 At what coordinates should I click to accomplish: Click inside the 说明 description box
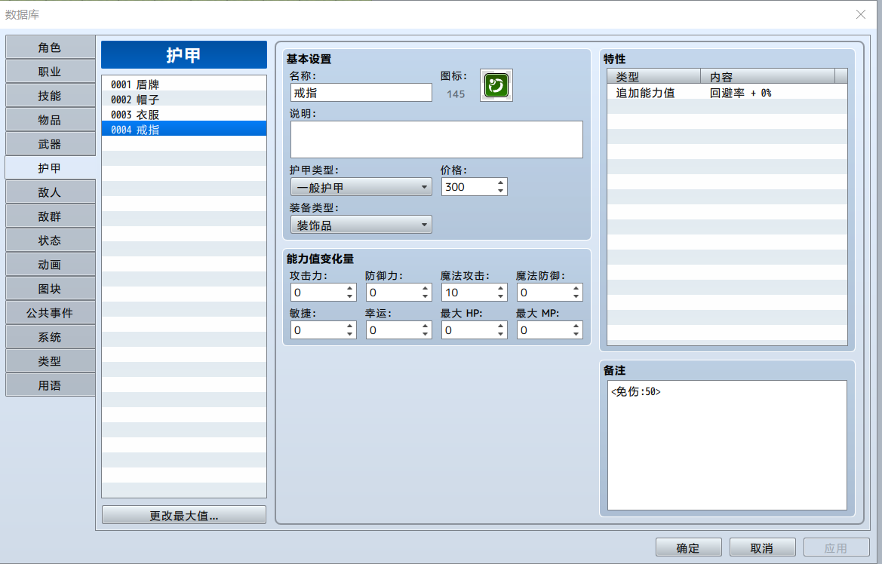coord(437,139)
